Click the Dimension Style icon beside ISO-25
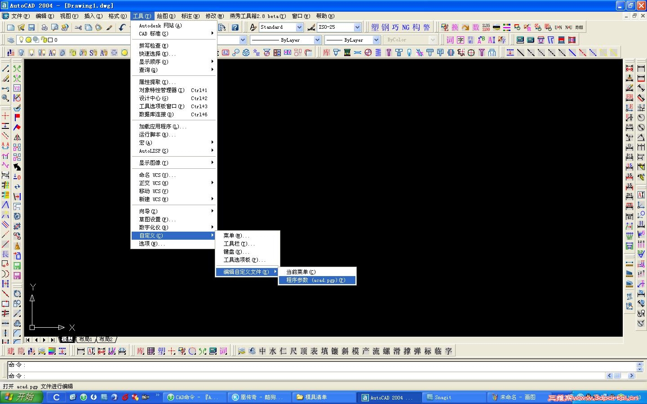This screenshot has width=647, height=404. (311, 27)
